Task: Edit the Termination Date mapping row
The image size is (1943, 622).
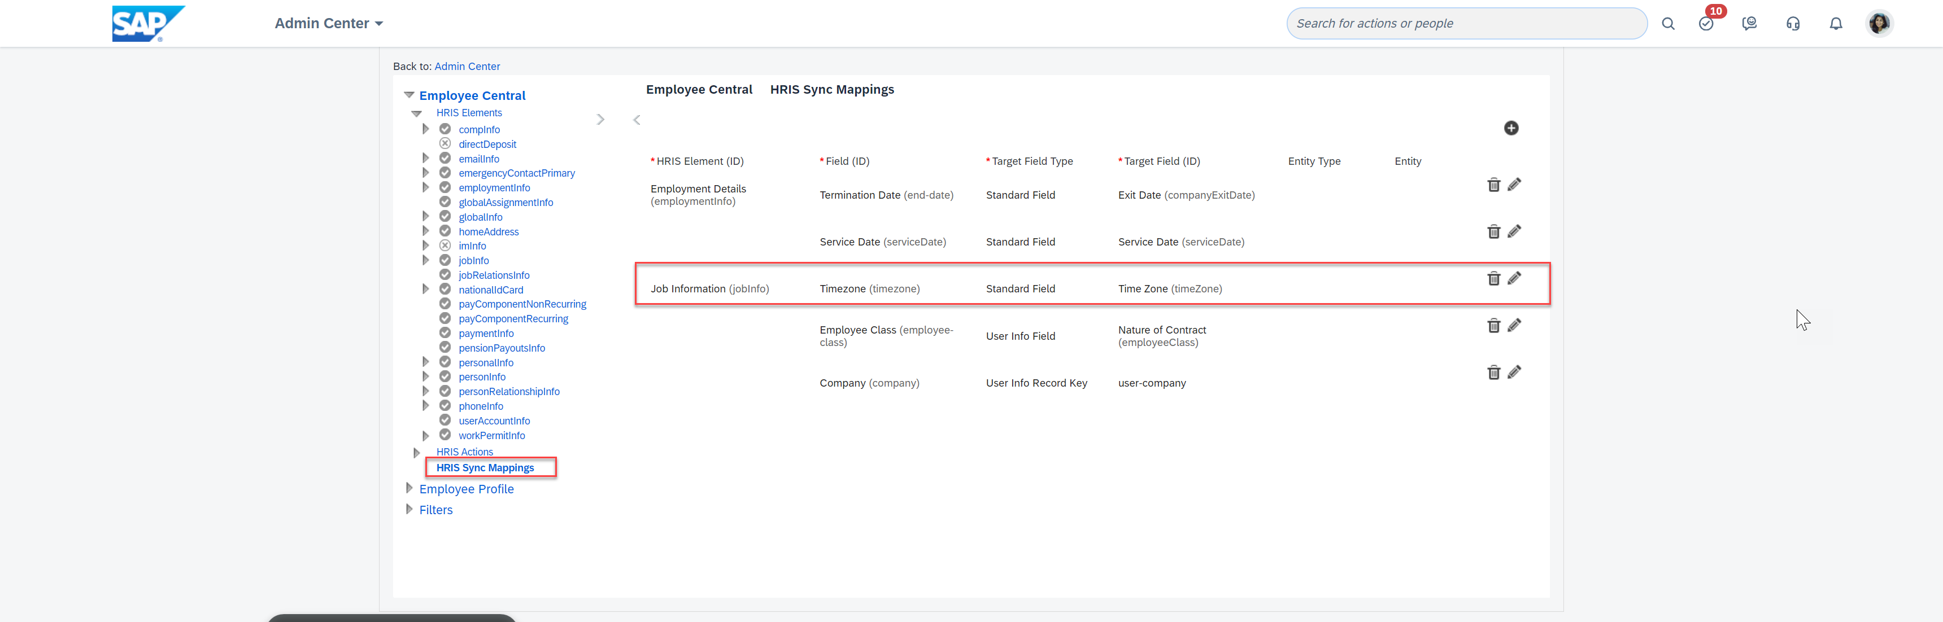Action: 1514,185
